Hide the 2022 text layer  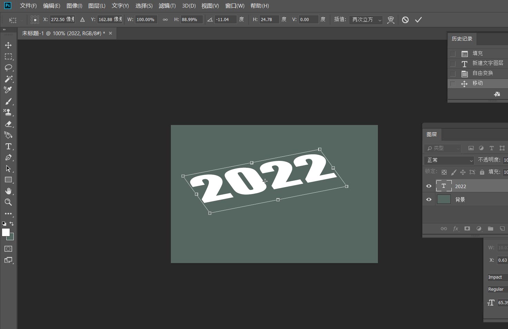click(x=429, y=186)
